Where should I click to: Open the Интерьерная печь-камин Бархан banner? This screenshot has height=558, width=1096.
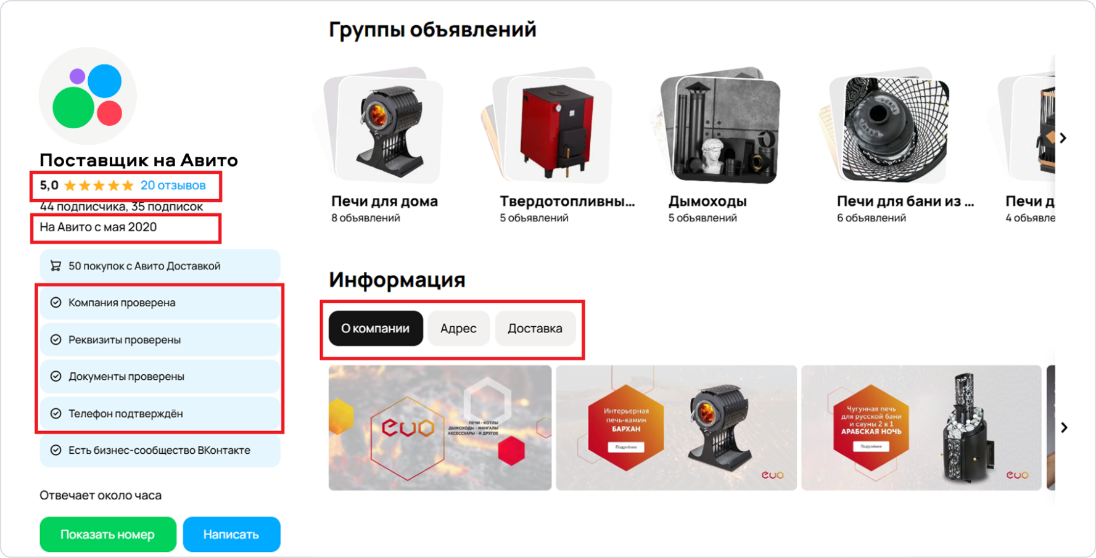pos(676,428)
